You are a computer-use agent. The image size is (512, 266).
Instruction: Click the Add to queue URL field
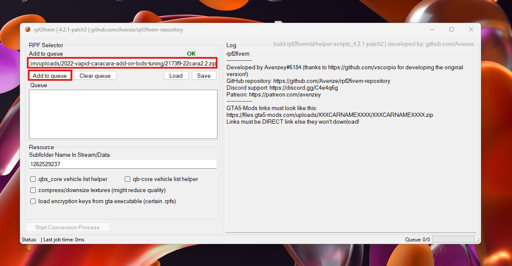[123, 63]
